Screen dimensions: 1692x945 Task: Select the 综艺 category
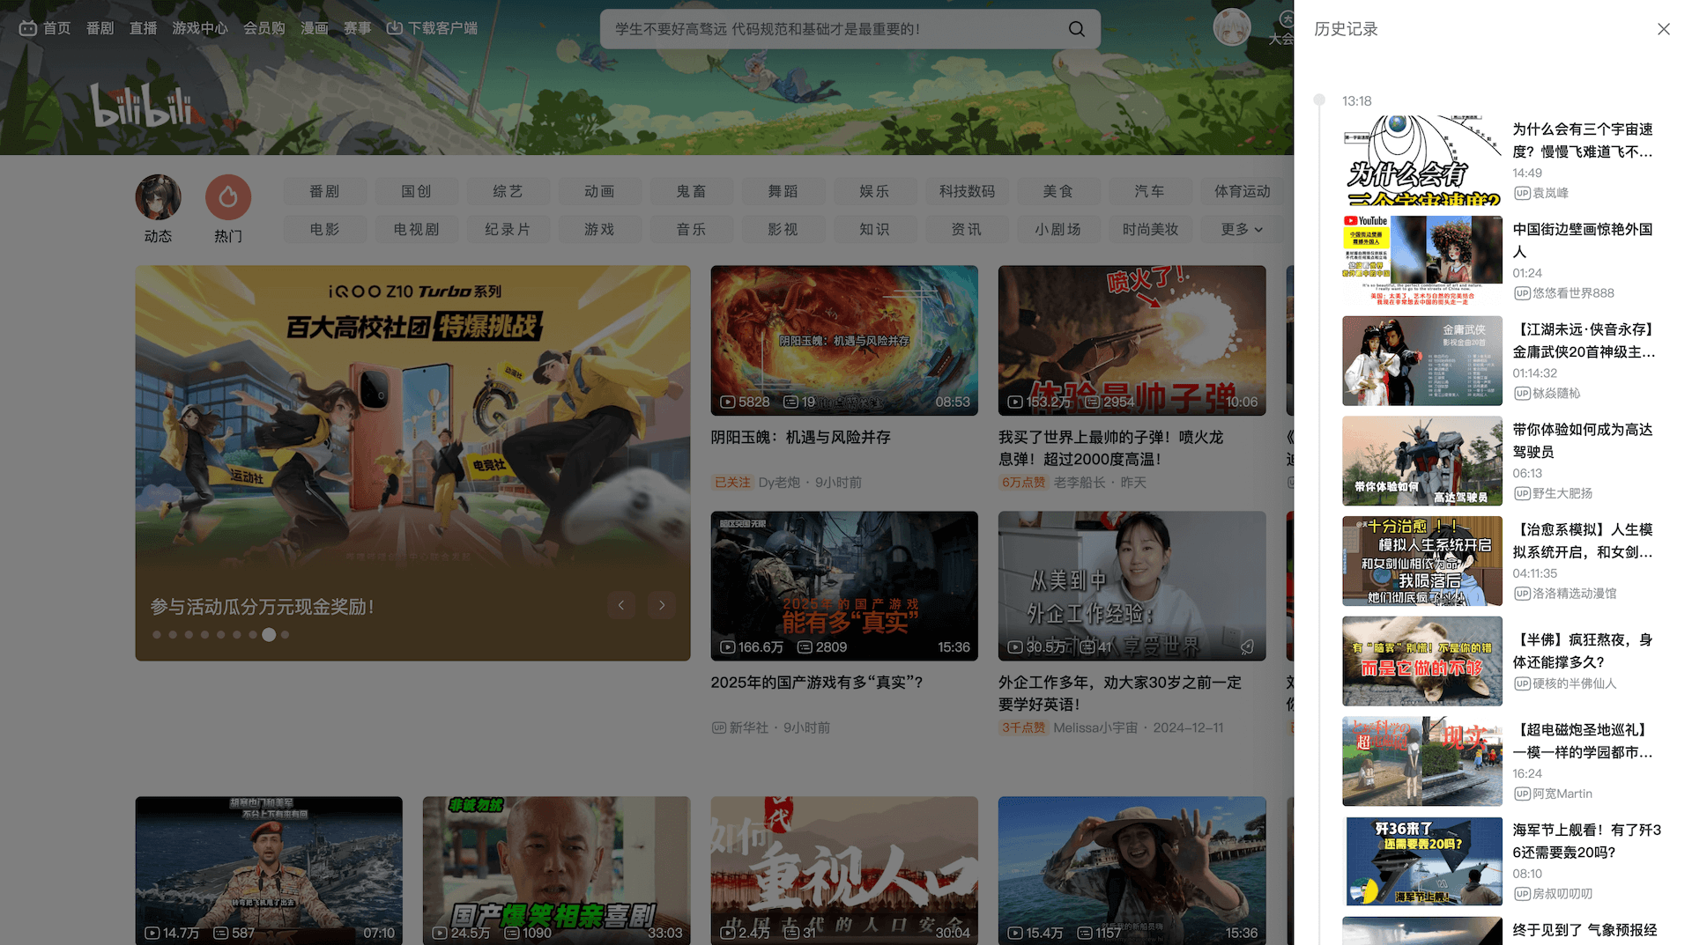(x=508, y=191)
